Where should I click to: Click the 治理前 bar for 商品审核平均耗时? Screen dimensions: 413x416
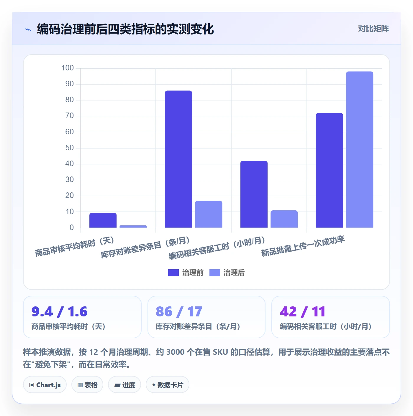[x=103, y=220]
